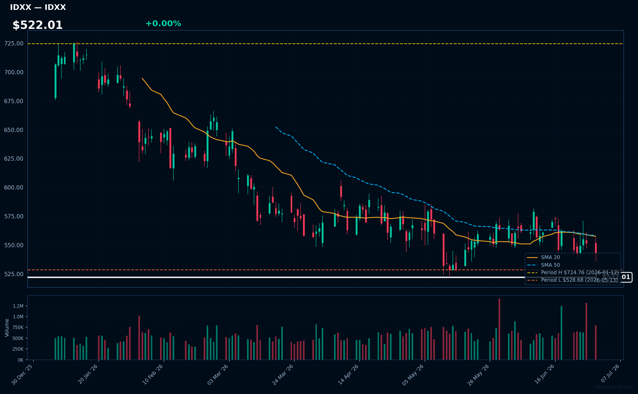Click the 10 Feb '26 date label
The height and width of the screenshot is (394, 638).
(153, 374)
